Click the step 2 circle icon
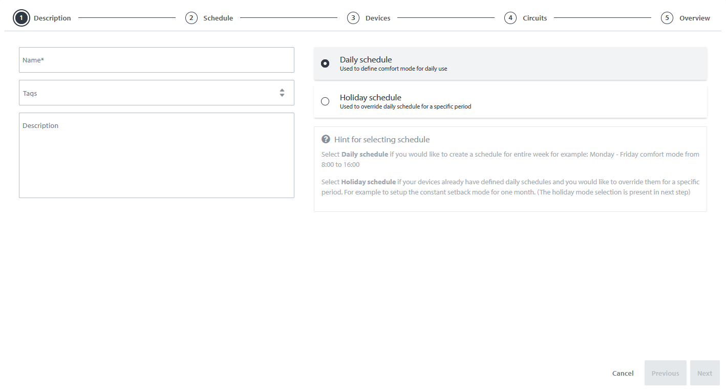The width and height of the screenshot is (726, 390). click(191, 18)
